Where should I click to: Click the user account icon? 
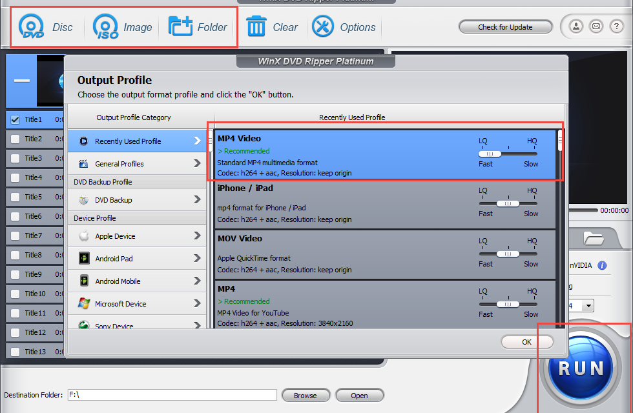click(x=576, y=26)
